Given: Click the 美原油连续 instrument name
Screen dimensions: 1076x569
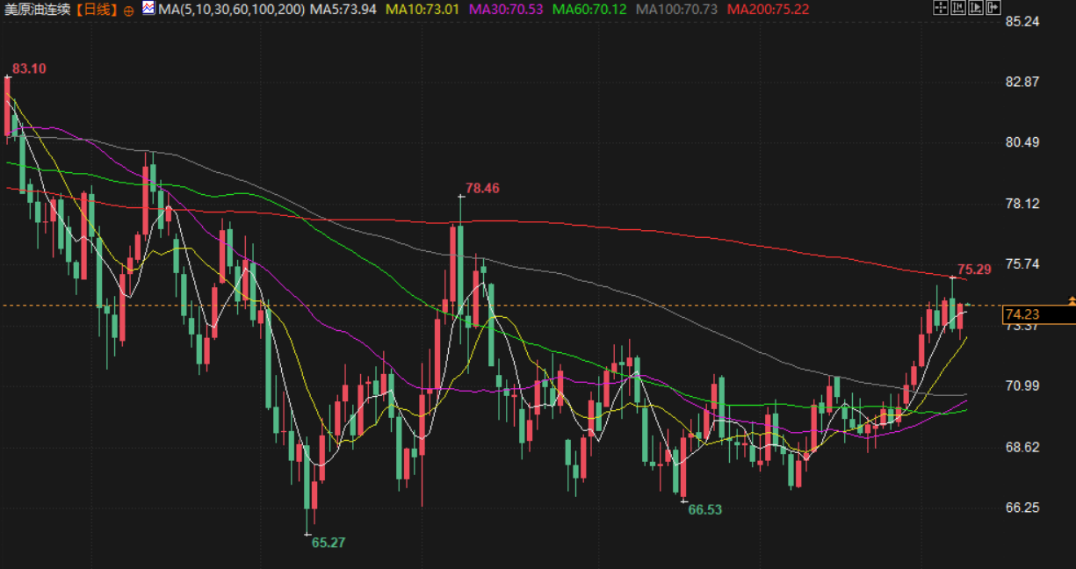Looking at the screenshot, I should (x=39, y=10).
